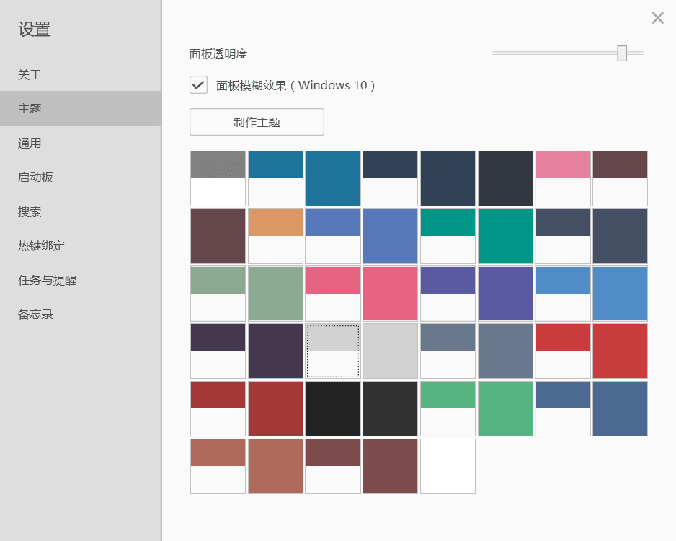Image resolution: width=676 pixels, height=541 pixels.
Task: Adjust the 面板透明度 slider handle
Action: coord(622,53)
